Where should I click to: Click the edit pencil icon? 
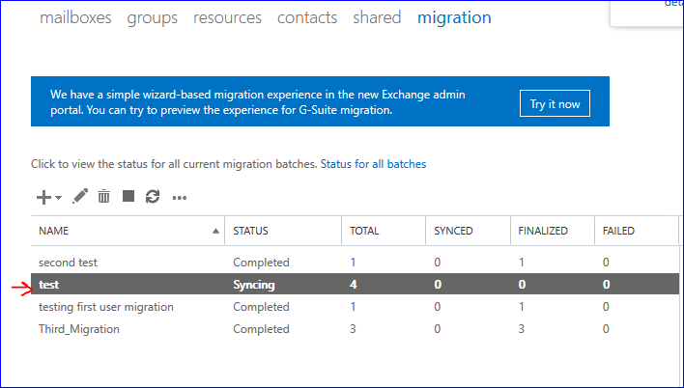(x=80, y=197)
